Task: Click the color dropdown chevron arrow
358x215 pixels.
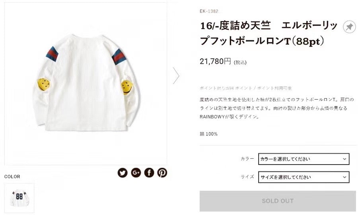Action: click(344, 159)
